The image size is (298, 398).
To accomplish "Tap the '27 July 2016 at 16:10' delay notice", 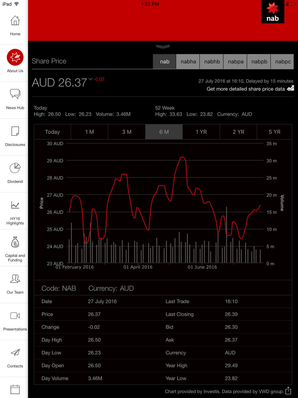I will (x=246, y=81).
